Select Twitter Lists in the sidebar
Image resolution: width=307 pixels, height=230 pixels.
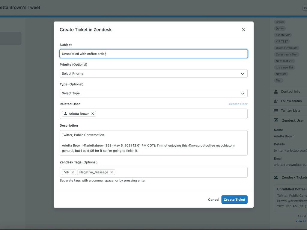289,111
